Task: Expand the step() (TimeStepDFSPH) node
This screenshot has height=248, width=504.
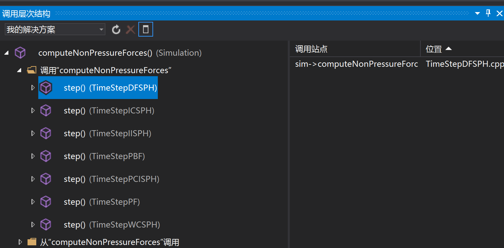Action: 33,88
